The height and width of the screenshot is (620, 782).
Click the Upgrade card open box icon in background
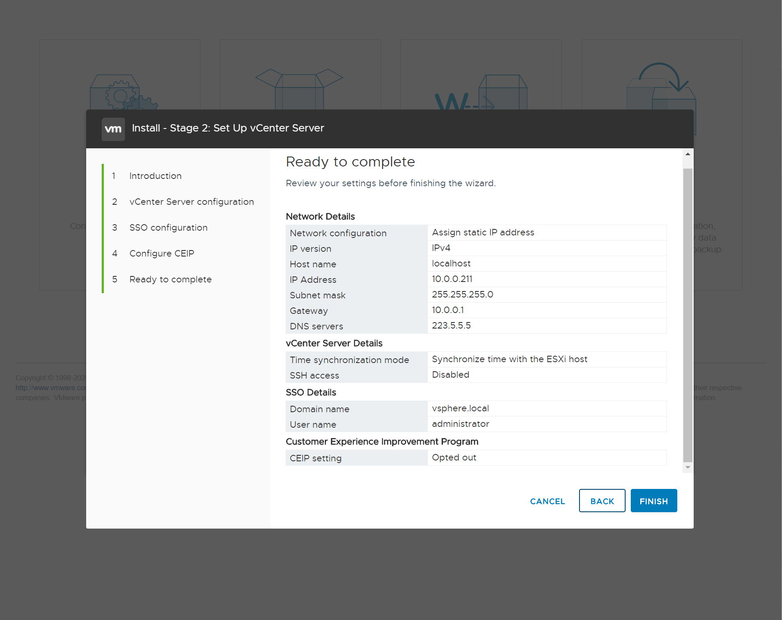coord(299,89)
